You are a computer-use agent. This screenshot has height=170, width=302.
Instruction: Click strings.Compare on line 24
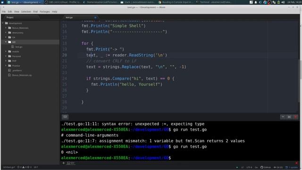(x=111, y=79)
